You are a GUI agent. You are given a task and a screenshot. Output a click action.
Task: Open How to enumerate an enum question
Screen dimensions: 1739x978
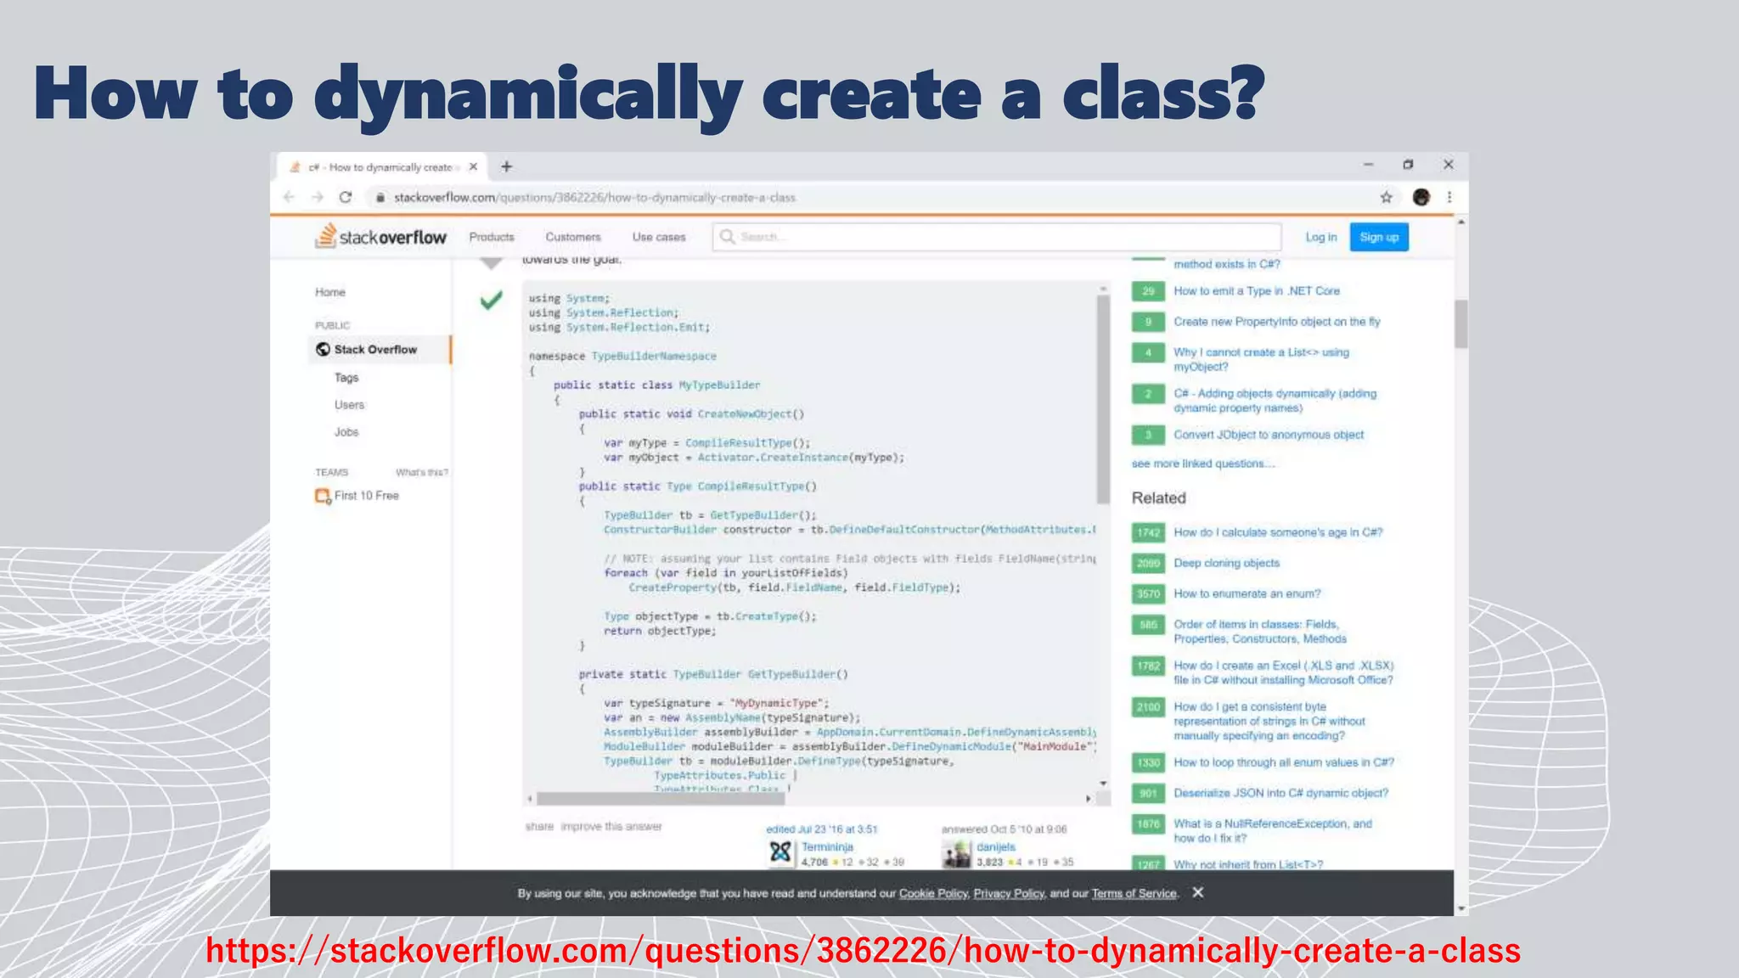coord(1247,593)
